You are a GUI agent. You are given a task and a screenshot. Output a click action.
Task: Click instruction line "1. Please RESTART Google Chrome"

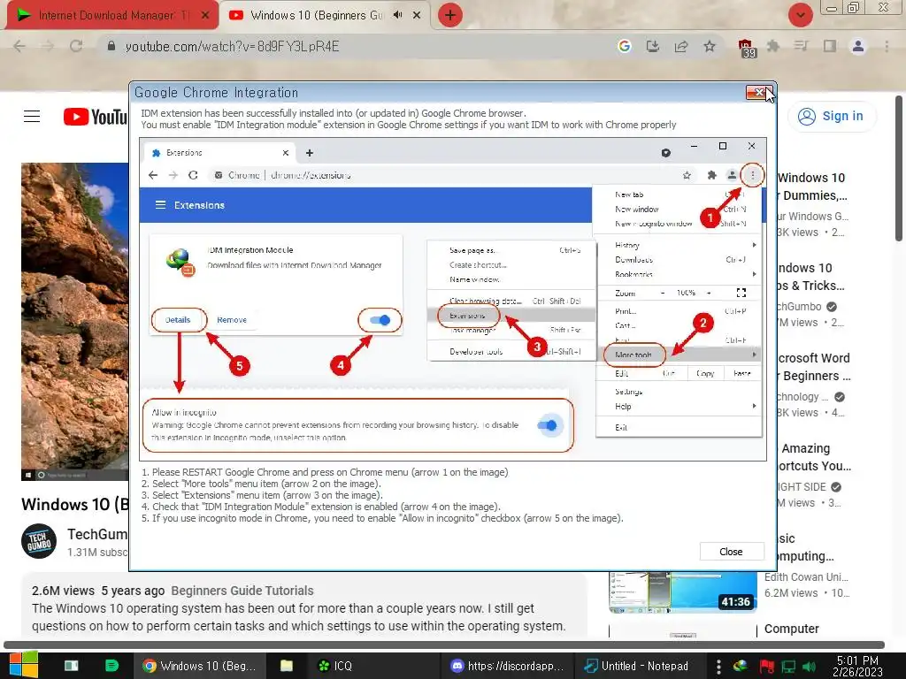(325, 472)
